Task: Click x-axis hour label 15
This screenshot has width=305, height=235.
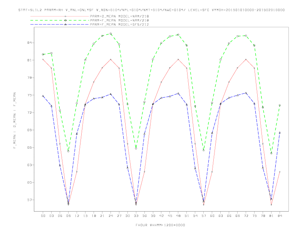Action: (x=85, y=216)
